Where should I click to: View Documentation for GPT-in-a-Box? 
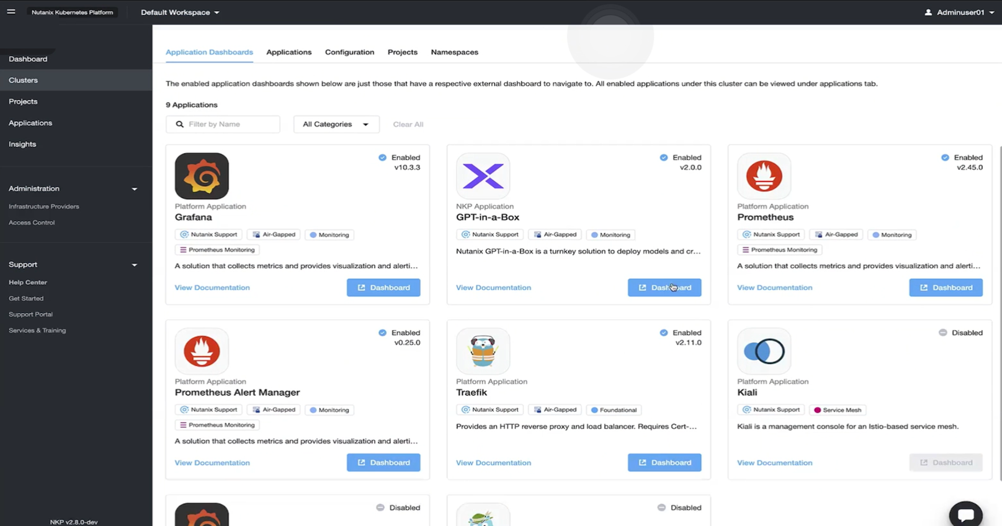494,288
